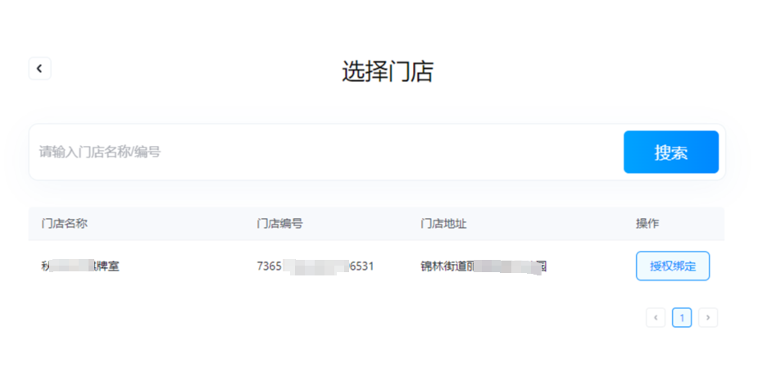Click the blurred part of the store name
The image size is (767, 373).
tap(70, 266)
